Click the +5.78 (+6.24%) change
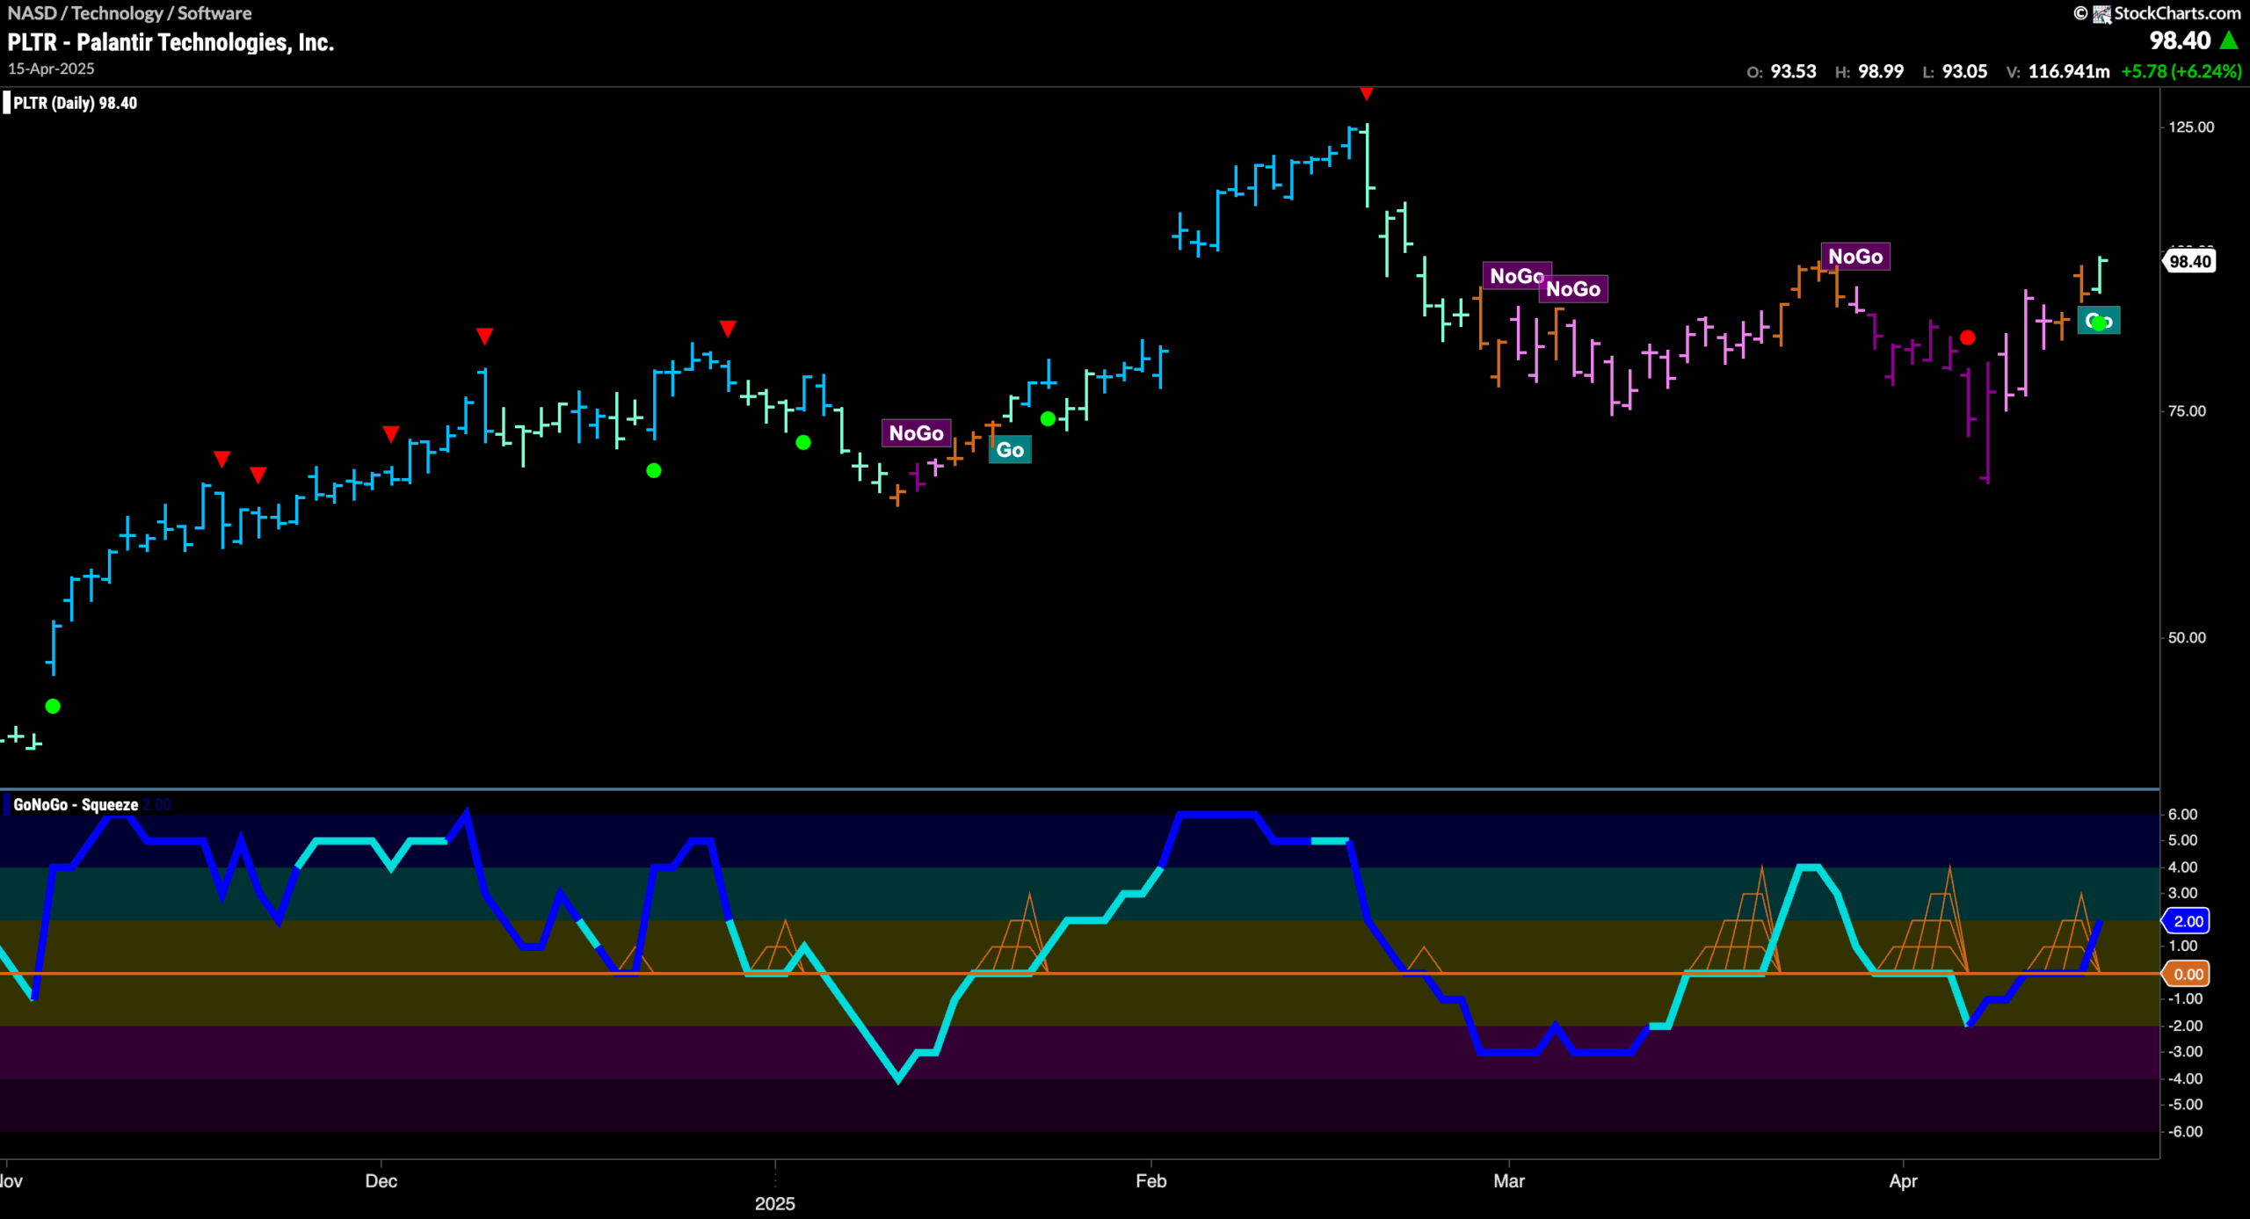This screenshot has width=2250, height=1219. [2181, 71]
